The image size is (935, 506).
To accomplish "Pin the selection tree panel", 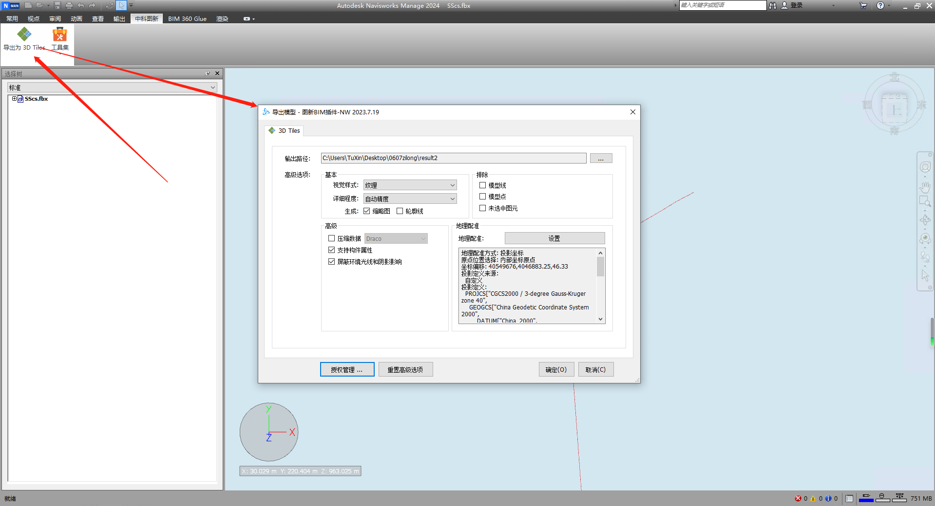I will pyautogui.click(x=208, y=73).
